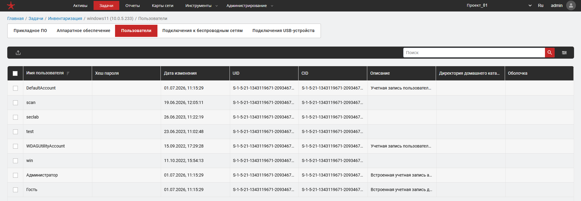
Task: Click the red search magnifier button
Action: (x=550, y=53)
